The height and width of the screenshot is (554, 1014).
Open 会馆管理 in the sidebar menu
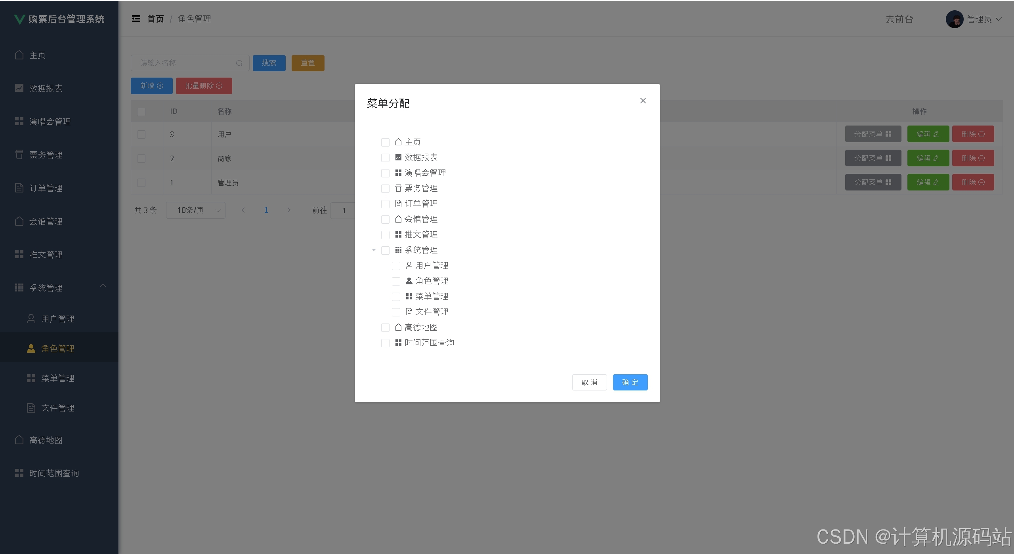[59, 221]
